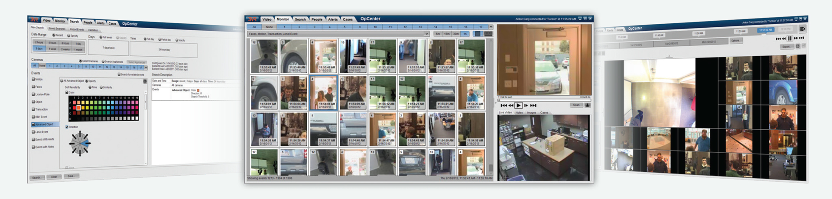The width and height of the screenshot is (832, 199).
Task: Pick the highlighted orange color swatch
Action: point(78,107)
